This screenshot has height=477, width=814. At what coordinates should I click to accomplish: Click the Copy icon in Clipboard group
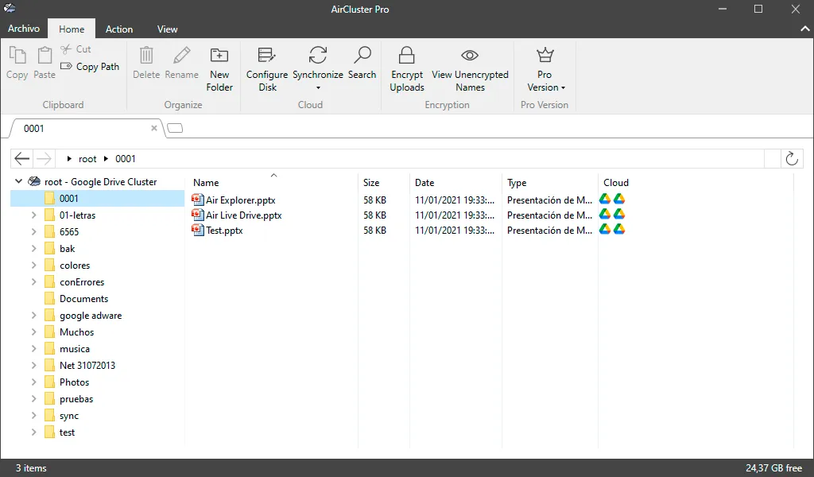[x=17, y=56]
